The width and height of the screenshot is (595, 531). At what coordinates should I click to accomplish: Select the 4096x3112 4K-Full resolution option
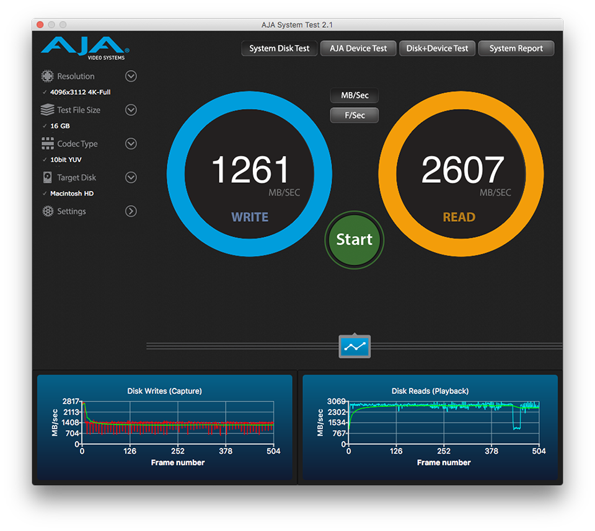coord(81,92)
